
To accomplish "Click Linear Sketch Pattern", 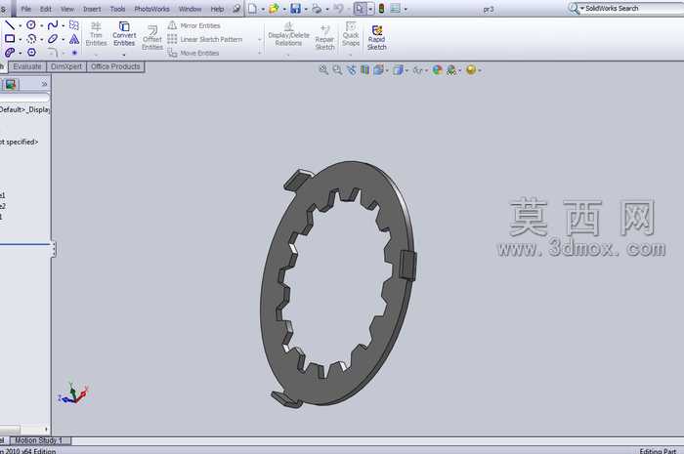I will point(205,39).
